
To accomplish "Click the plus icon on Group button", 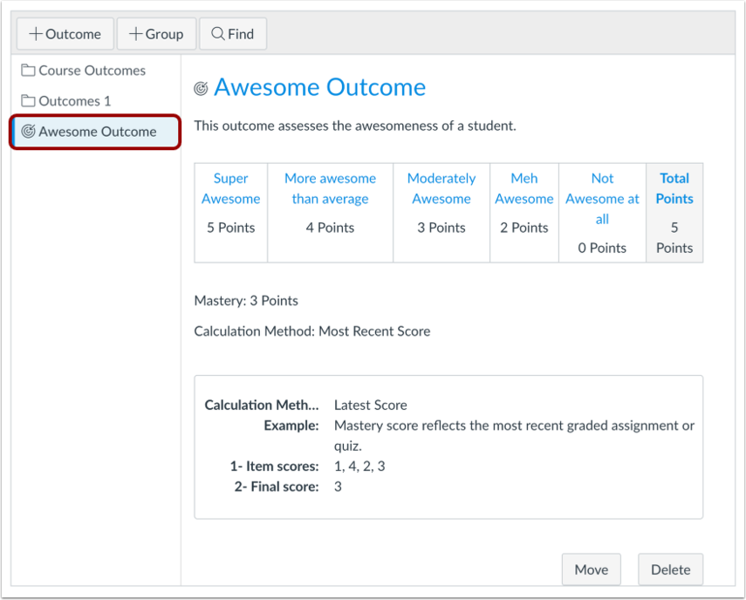I will [135, 34].
